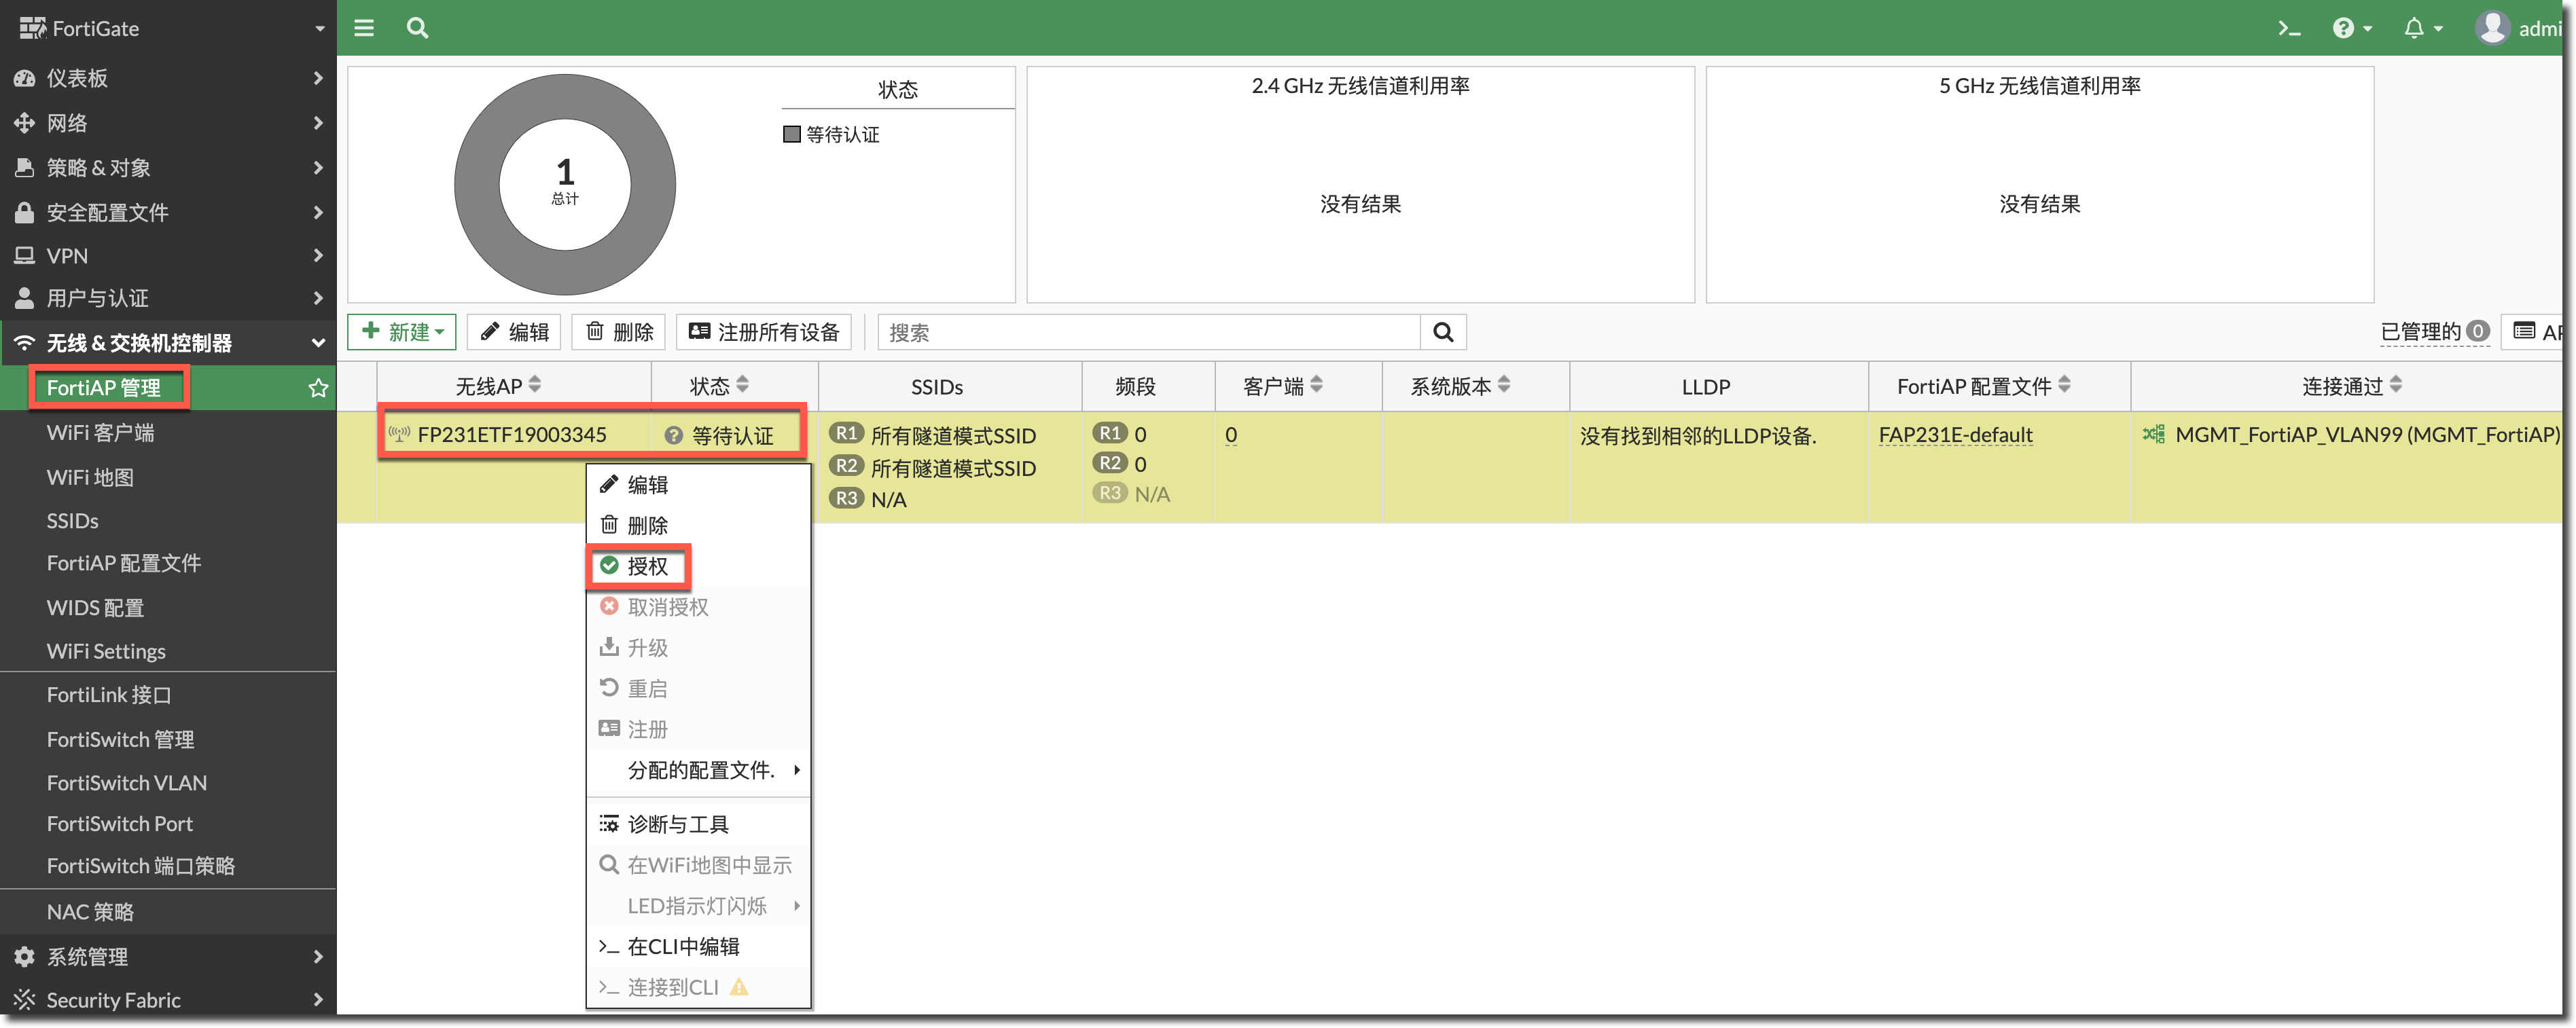2576x1028 pixels.
Task: Click the magnifier search icon in top bar
Action: tap(417, 28)
